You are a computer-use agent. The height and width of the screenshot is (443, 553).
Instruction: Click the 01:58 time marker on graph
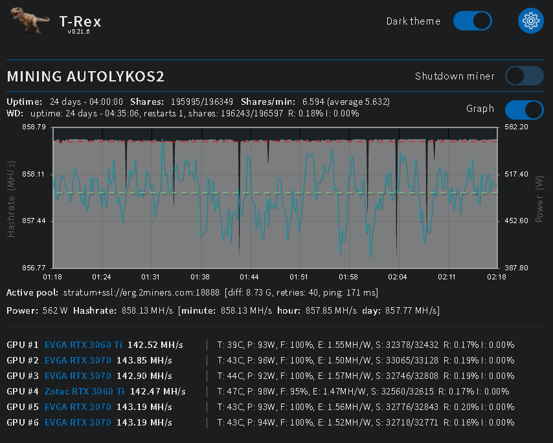pos(348,277)
